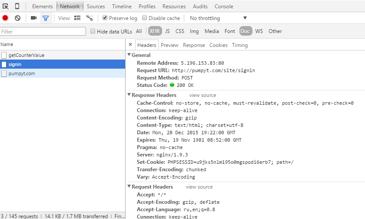Close the request details pane

130,45
